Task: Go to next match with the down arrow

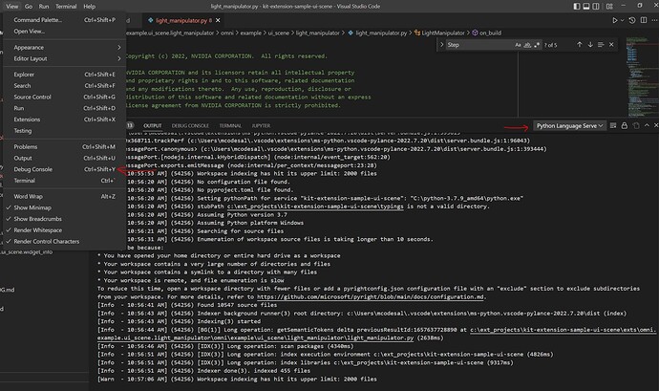Action: pyautogui.click(x=590, y=45)
